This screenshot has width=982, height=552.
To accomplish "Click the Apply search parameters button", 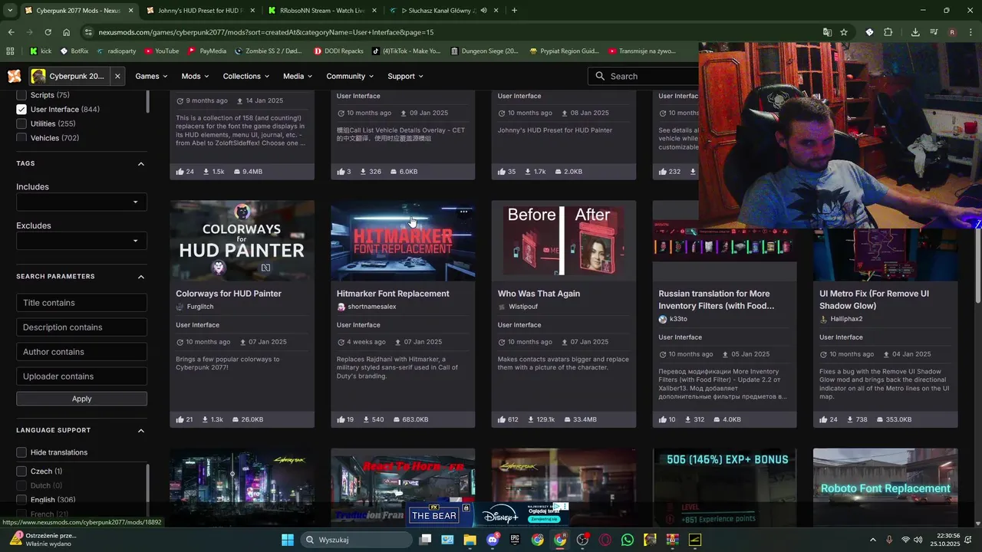I will 81,399.
